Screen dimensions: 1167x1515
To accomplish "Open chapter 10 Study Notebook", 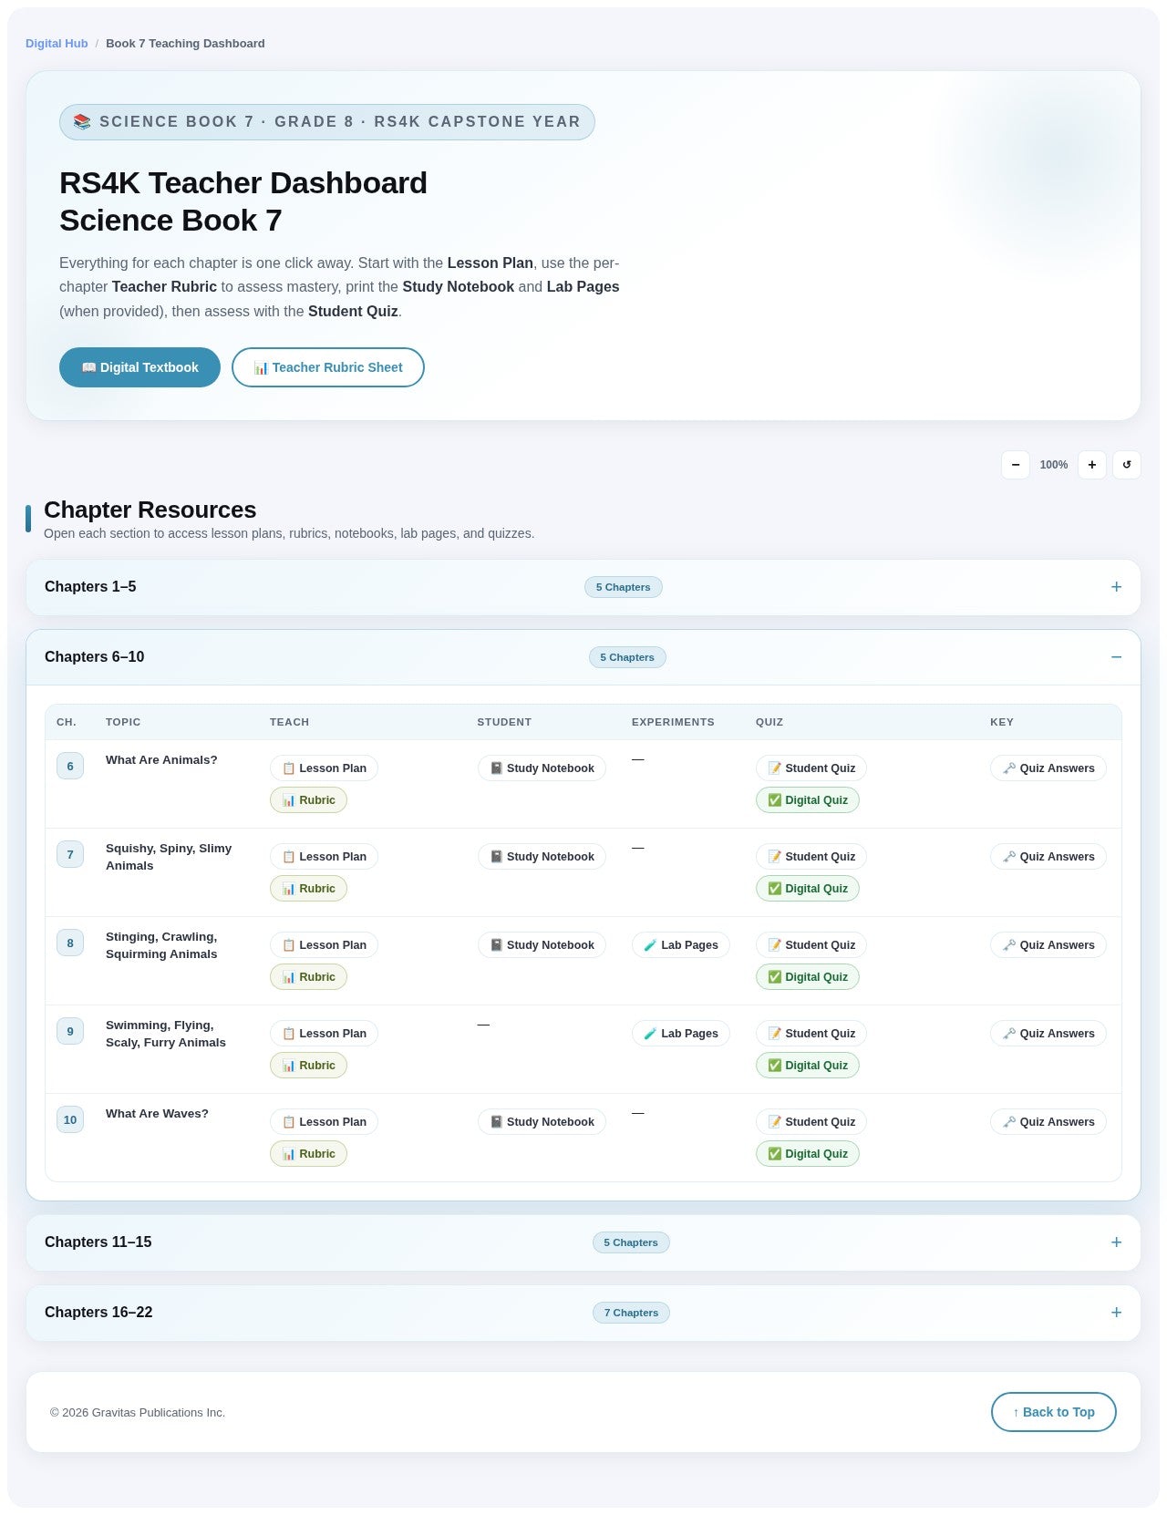I will (x=542, y=1122).
